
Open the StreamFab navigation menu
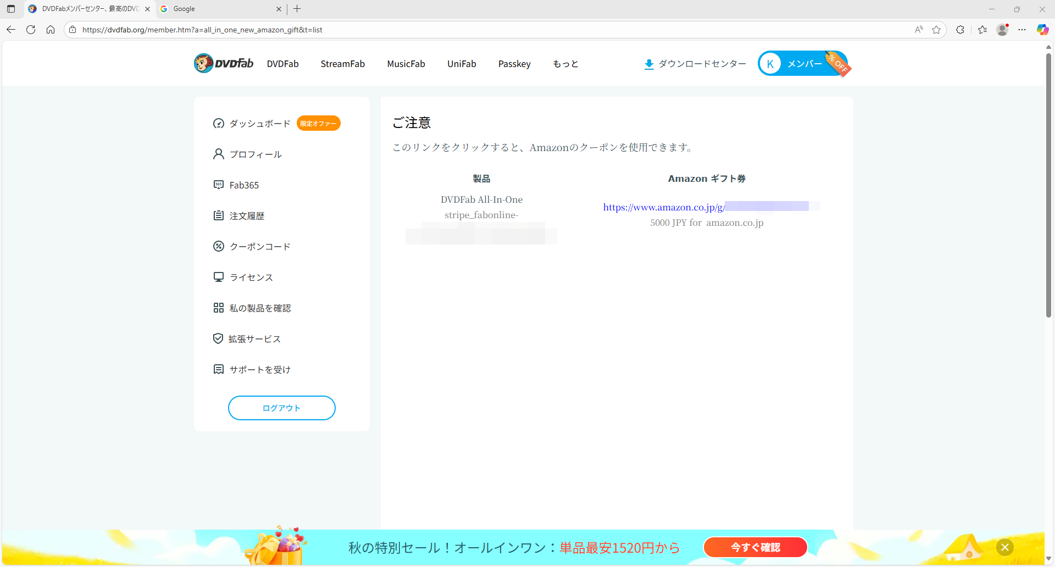342,64
